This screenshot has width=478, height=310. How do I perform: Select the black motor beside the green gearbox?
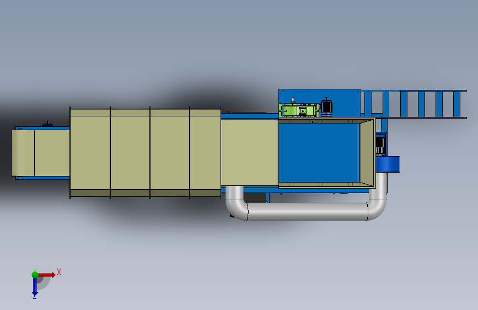[x=326, y=108]
